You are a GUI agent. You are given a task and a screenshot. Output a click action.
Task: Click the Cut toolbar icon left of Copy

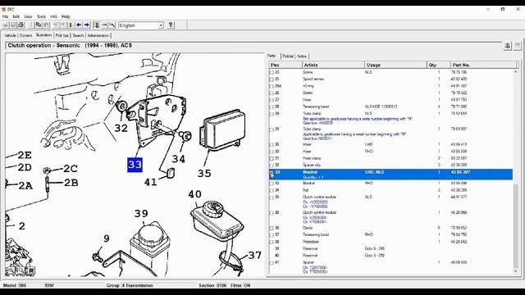pos(30,25)
